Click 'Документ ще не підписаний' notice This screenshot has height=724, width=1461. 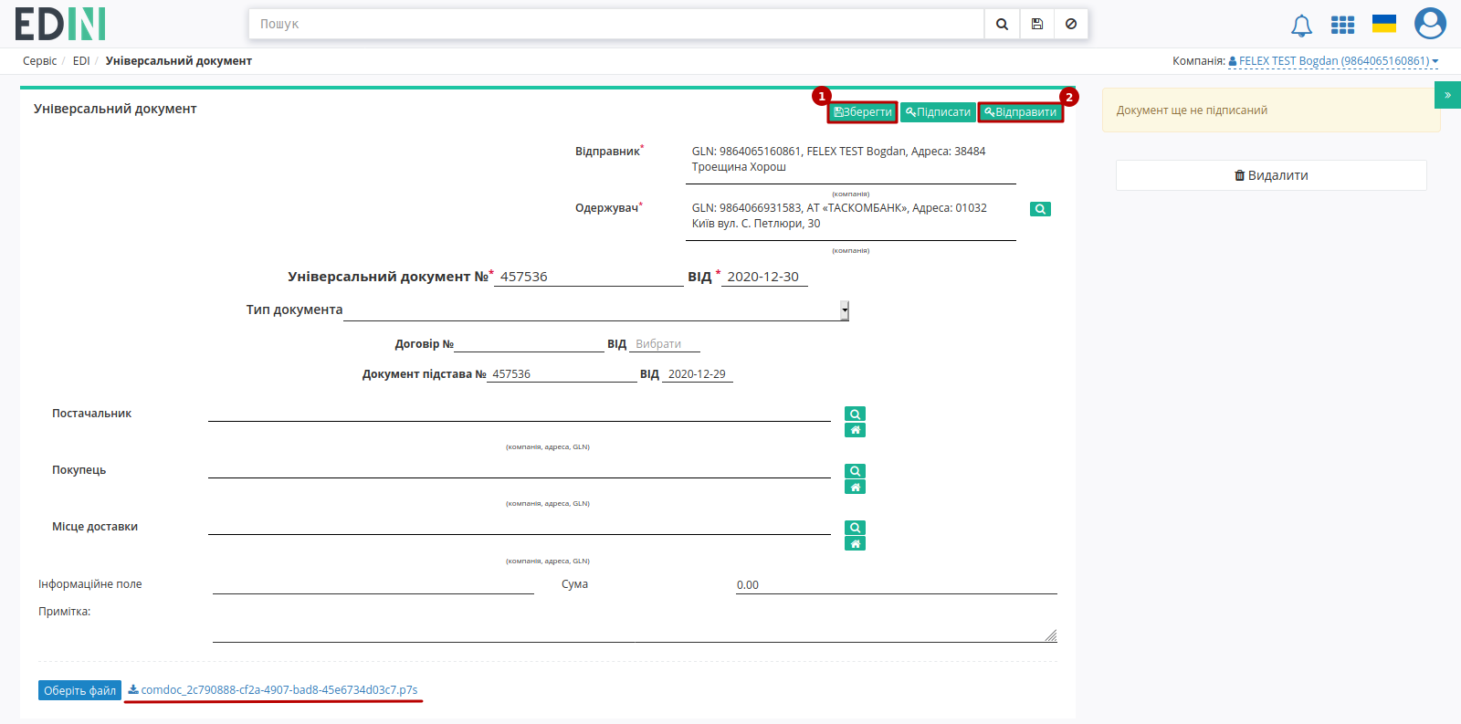pos(1270,110)
